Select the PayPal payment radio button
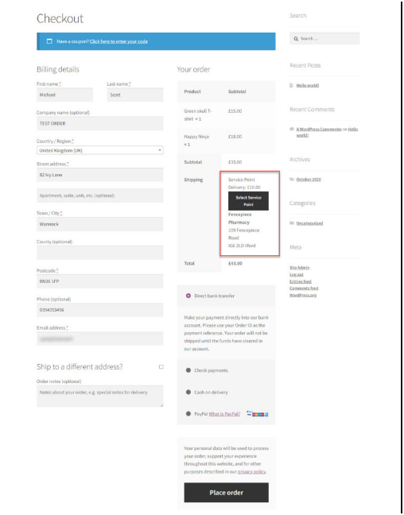The image size is (404, 515). coord(188,414)
